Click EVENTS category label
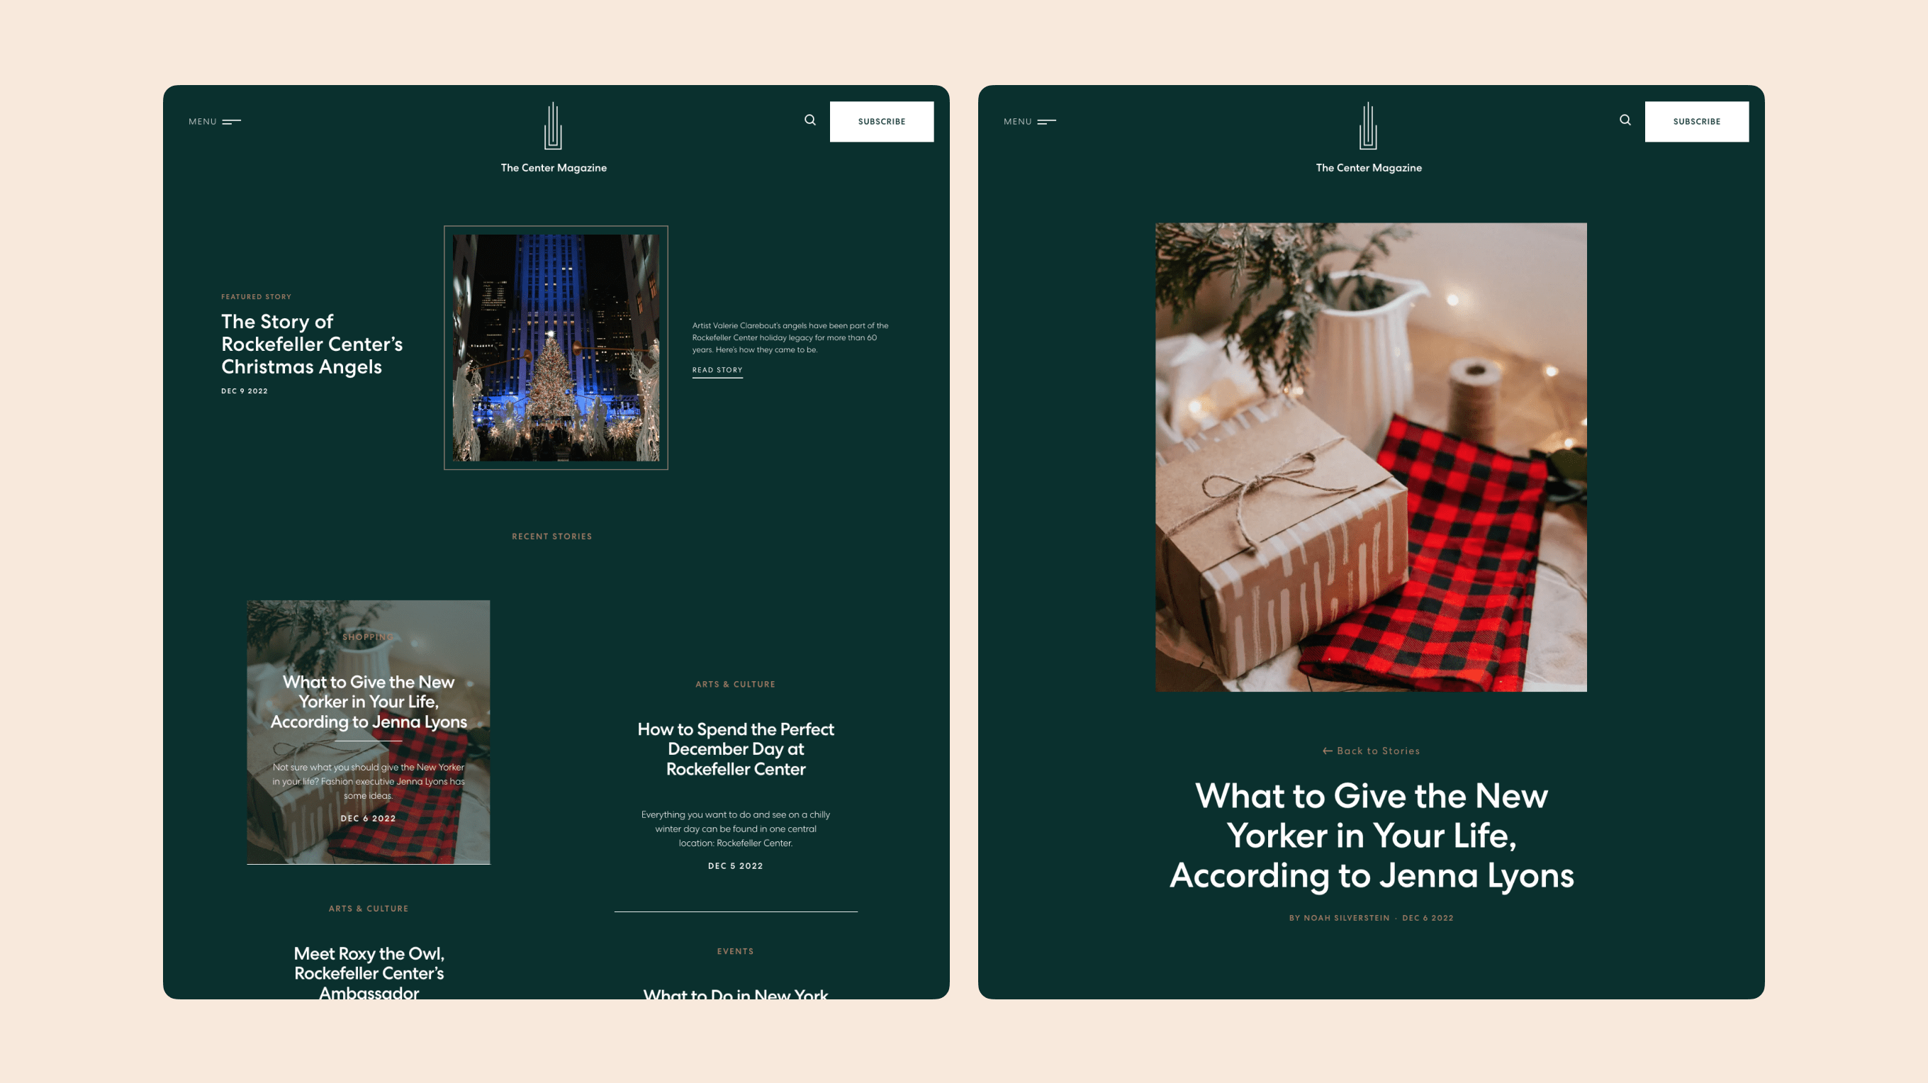The width and height of the screenshot is (1928, 1083). click(735, 950)
